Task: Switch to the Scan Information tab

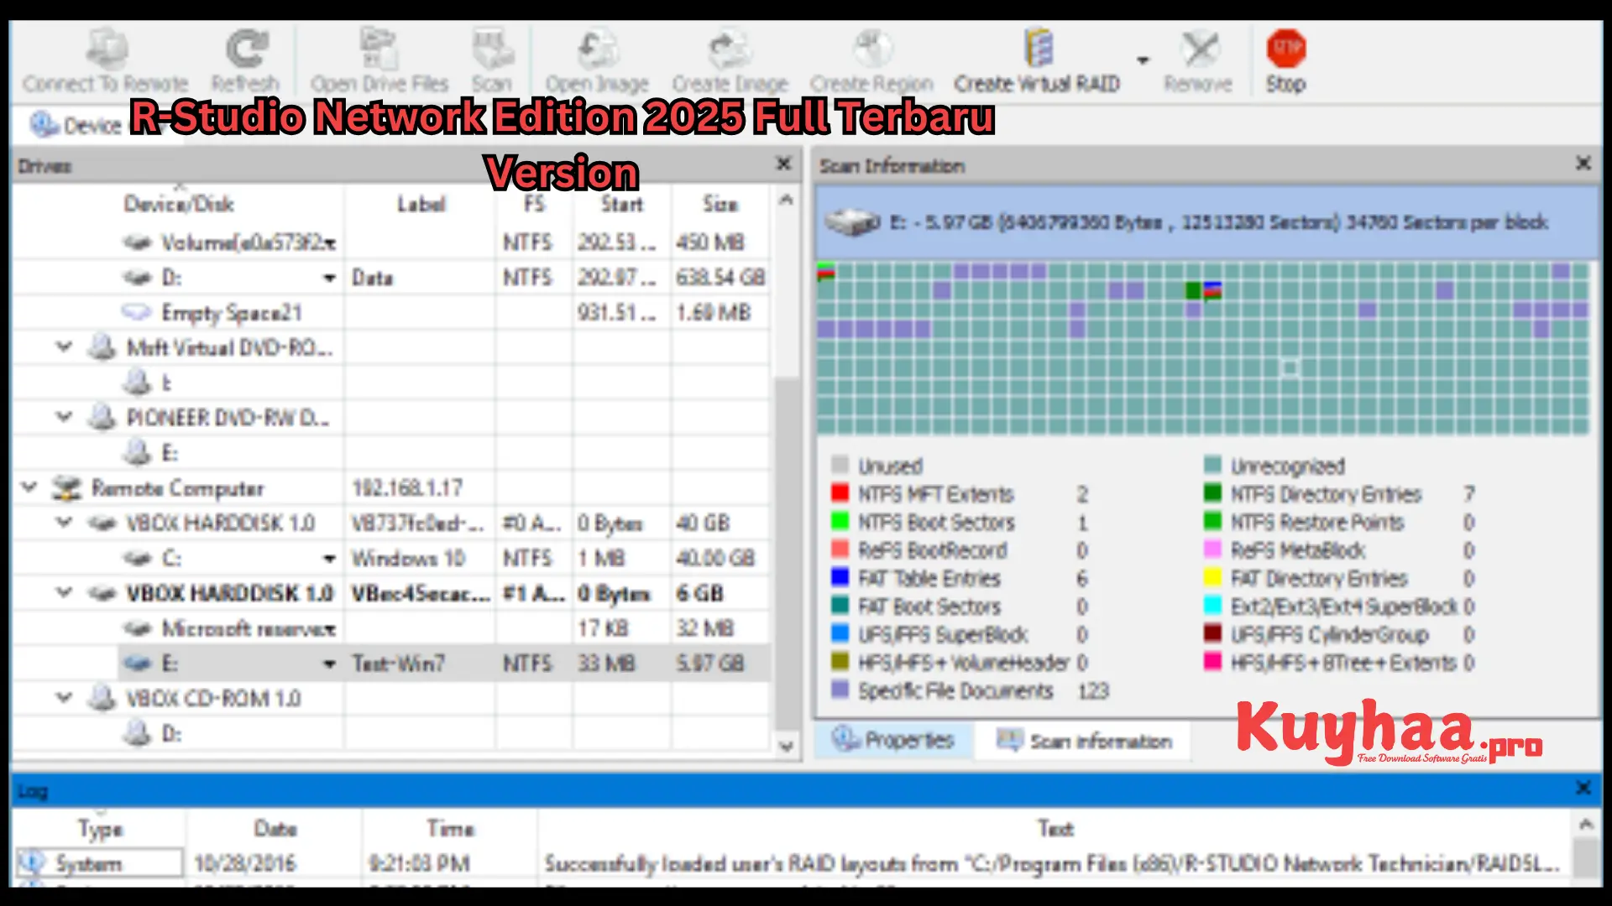Action: point(1083,741)
